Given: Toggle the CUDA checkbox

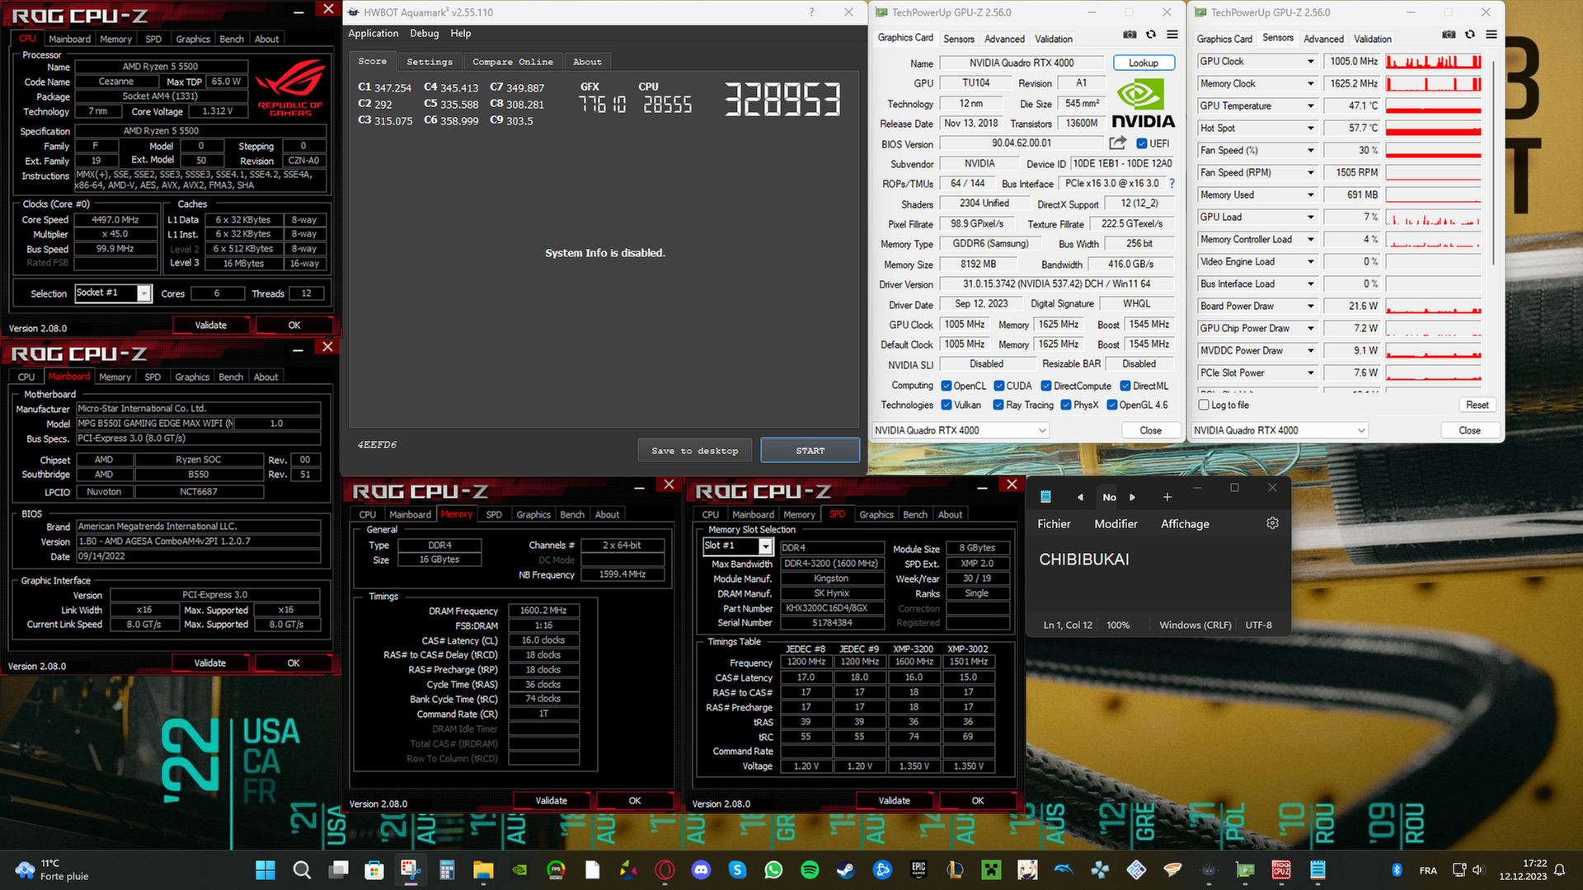Looking at the screenshot, I should tap(999, 386).
